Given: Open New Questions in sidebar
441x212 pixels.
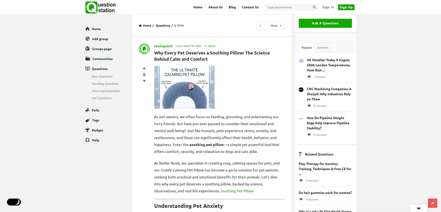Looking at the screenshot, I should (x=102, y=77).
